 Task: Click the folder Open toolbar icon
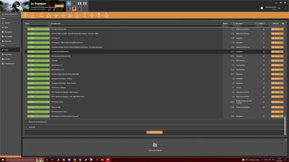pos(99,15)
